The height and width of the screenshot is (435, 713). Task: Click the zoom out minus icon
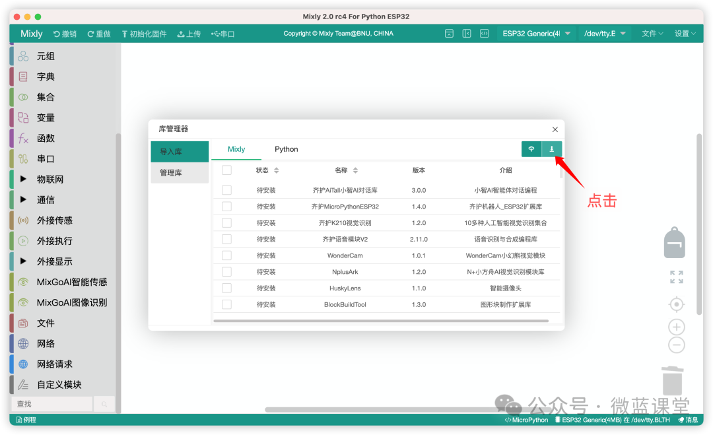[677, 345]
